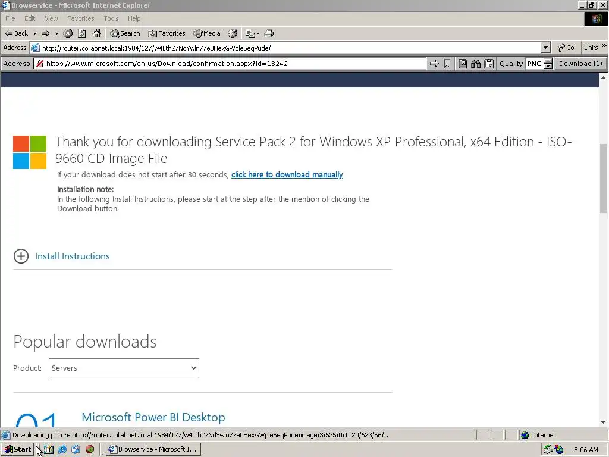The width and height of the screenshot is (609, 457).
Task: Expand the IE address bar dropdown
Action: (546, 48)
